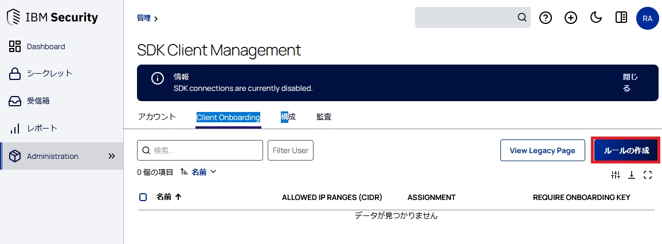Click the download export icon
Viewport: 662px width, 244px height.
click(x=632, y=175)
